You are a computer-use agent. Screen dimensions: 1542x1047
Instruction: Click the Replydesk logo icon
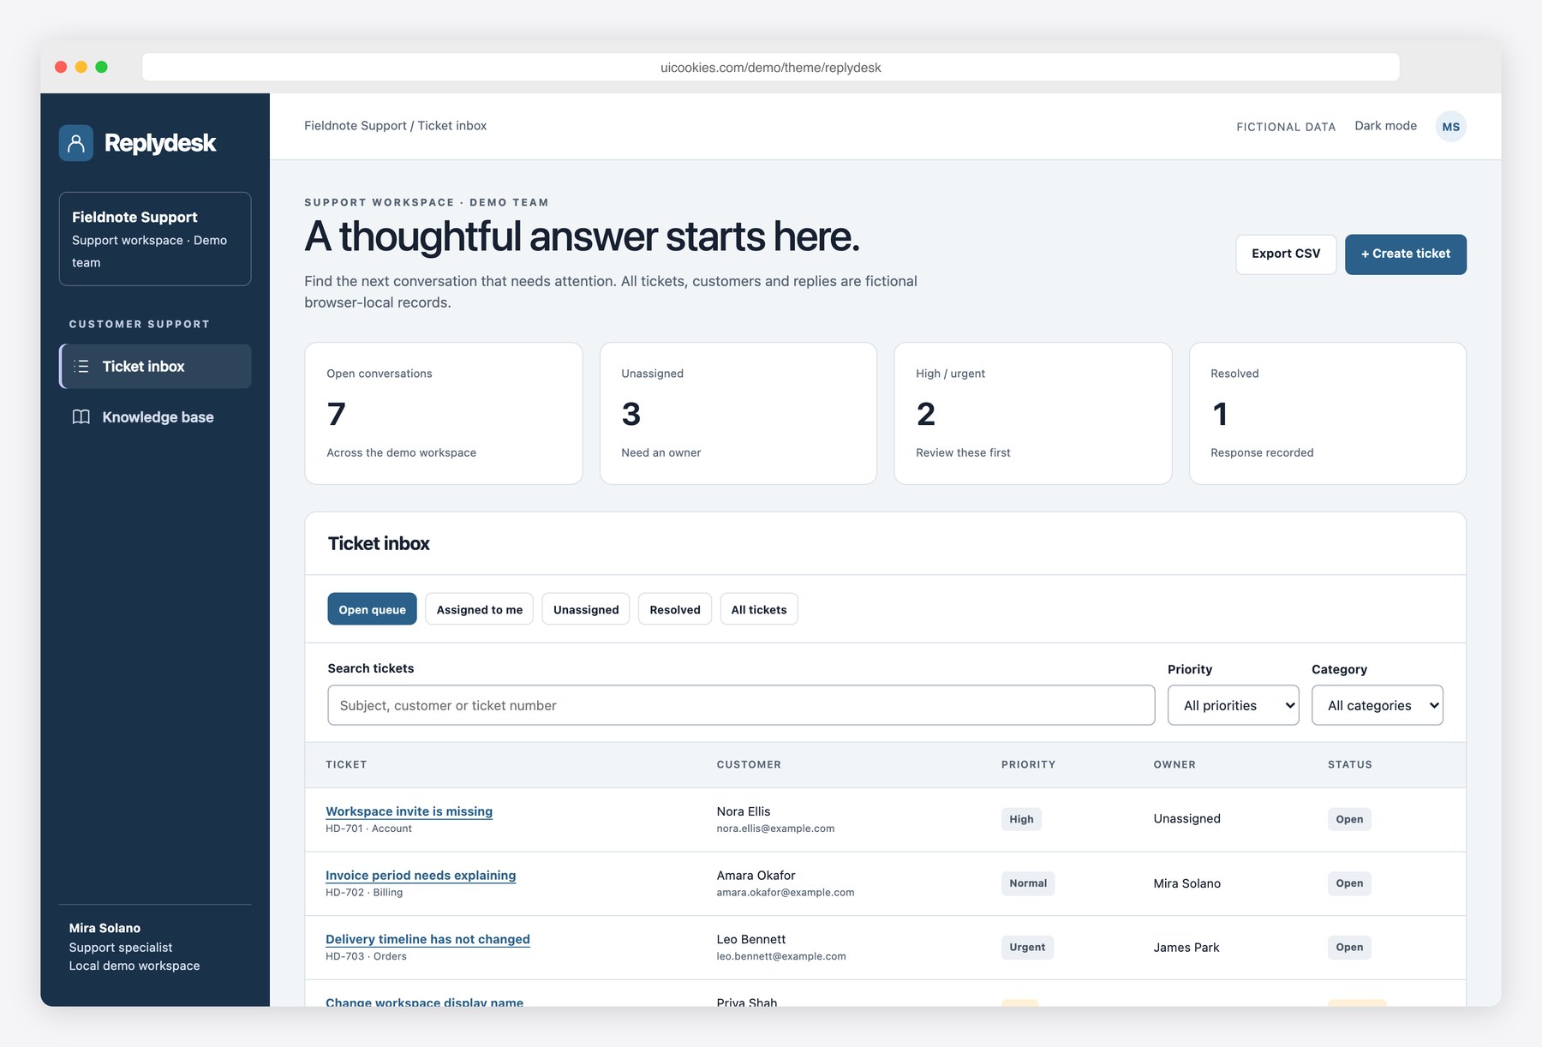point(76,143)
